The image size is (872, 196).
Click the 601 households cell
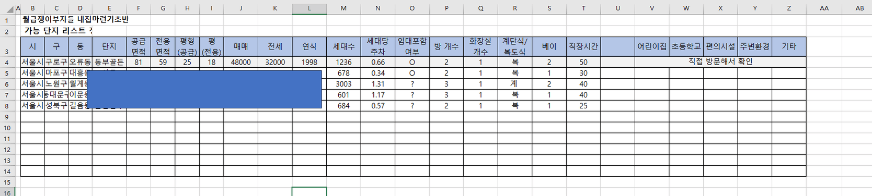(343, 95)
